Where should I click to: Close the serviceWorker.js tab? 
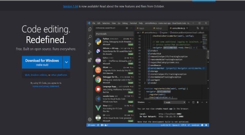coord(187,28)
